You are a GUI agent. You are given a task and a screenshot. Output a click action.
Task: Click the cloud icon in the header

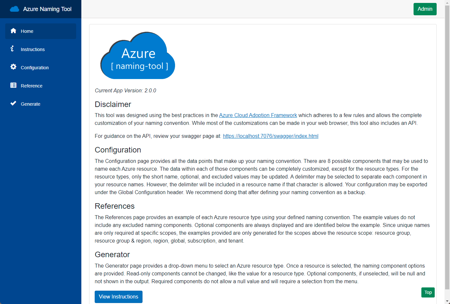(x=15, y=9)
